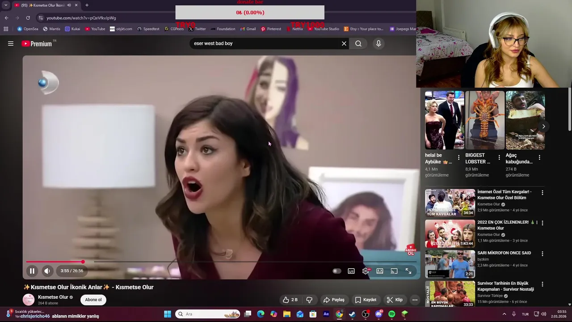The image size is (572, 322).
Task: Mute the video volume speaker
Action: (x=47, y=271)
